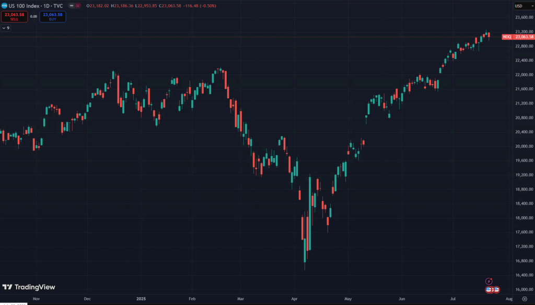Click the US 100 Index title text
This screenshot has width=535, height=305.
pos(26,6)
